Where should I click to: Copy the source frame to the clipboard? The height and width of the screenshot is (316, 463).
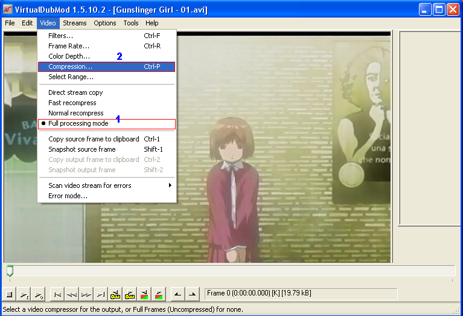pos(107,139)
